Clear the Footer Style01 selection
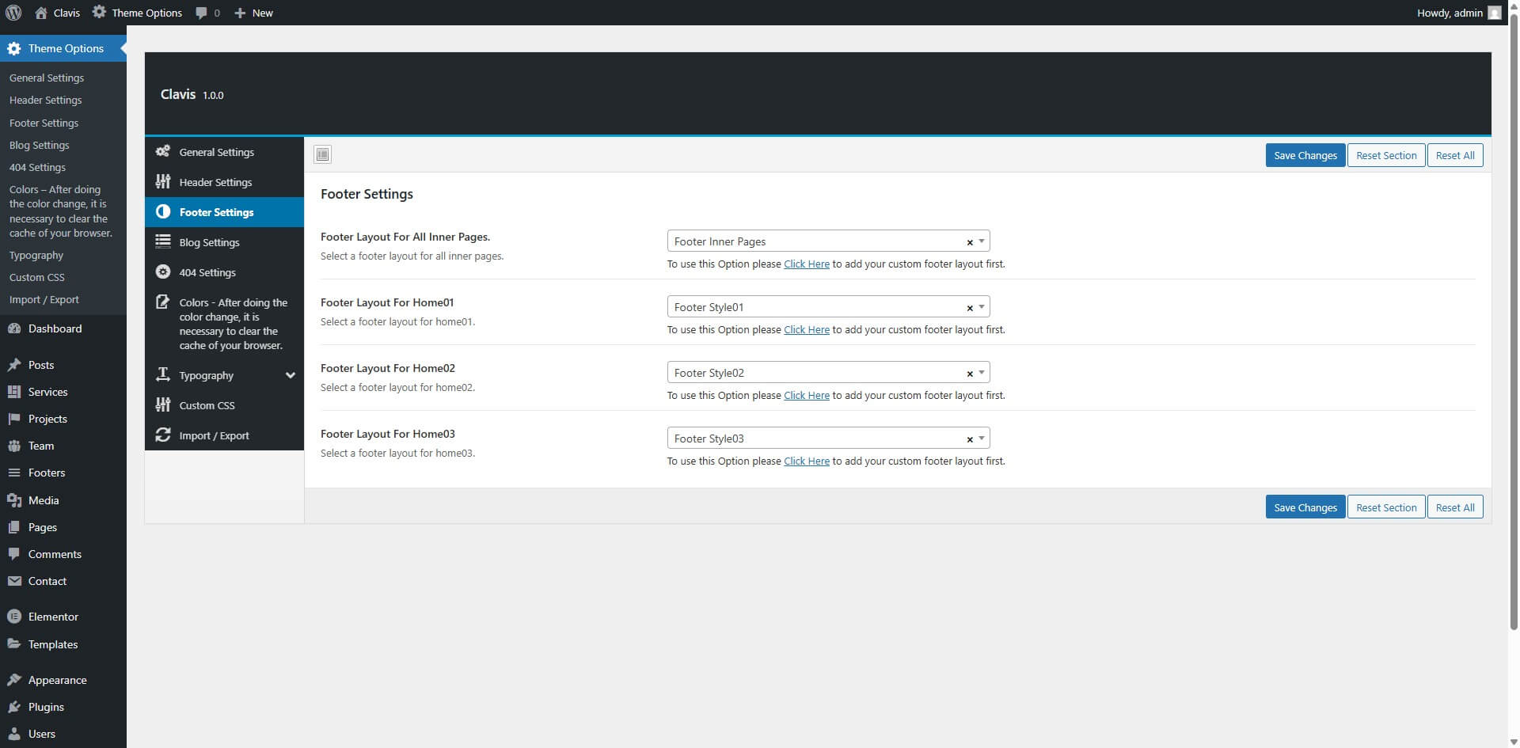 tap(969, 308)
